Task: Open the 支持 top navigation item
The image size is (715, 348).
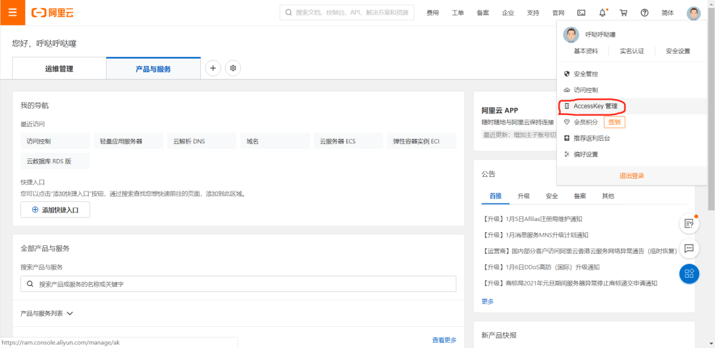Action: (x=533, y=12)
